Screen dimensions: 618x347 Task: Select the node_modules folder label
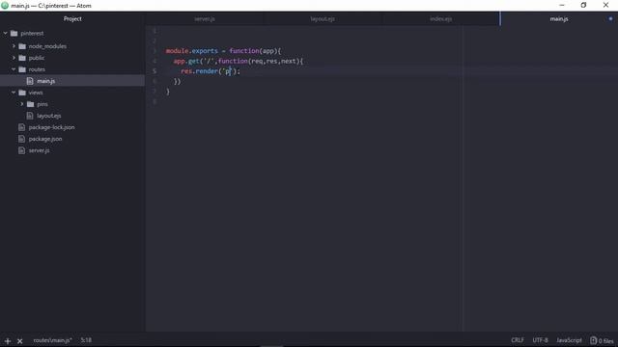tap(47, 46)
